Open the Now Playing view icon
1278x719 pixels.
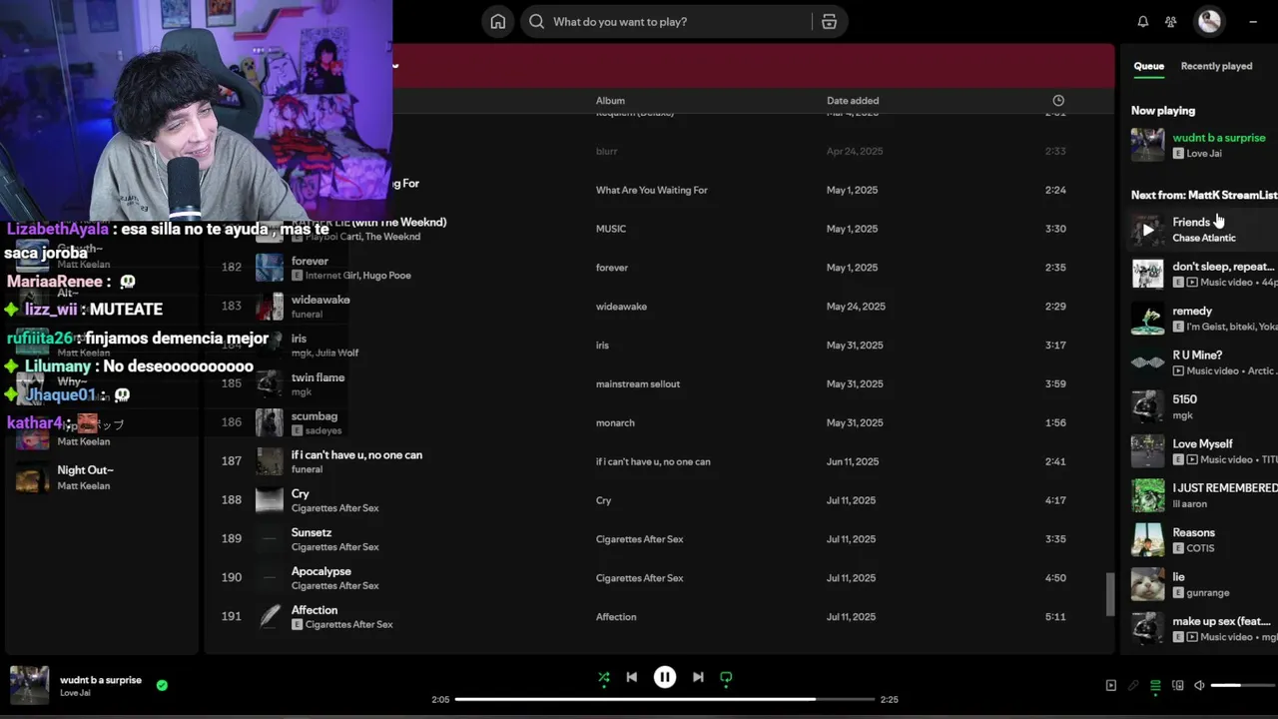tap(1110, 685)
